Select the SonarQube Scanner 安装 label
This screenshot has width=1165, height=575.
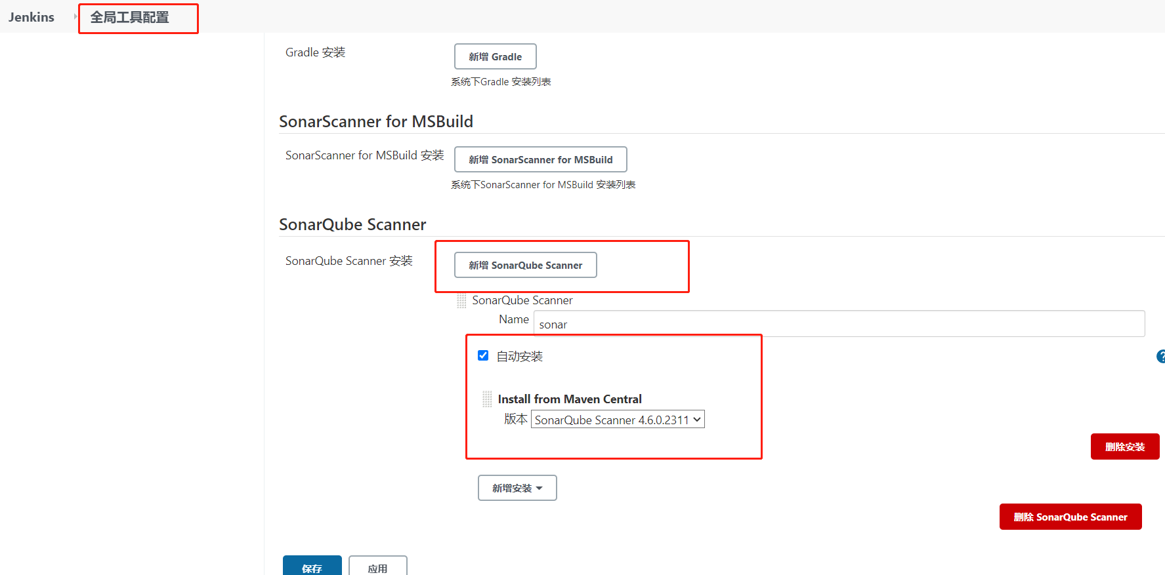coord(349,261)
